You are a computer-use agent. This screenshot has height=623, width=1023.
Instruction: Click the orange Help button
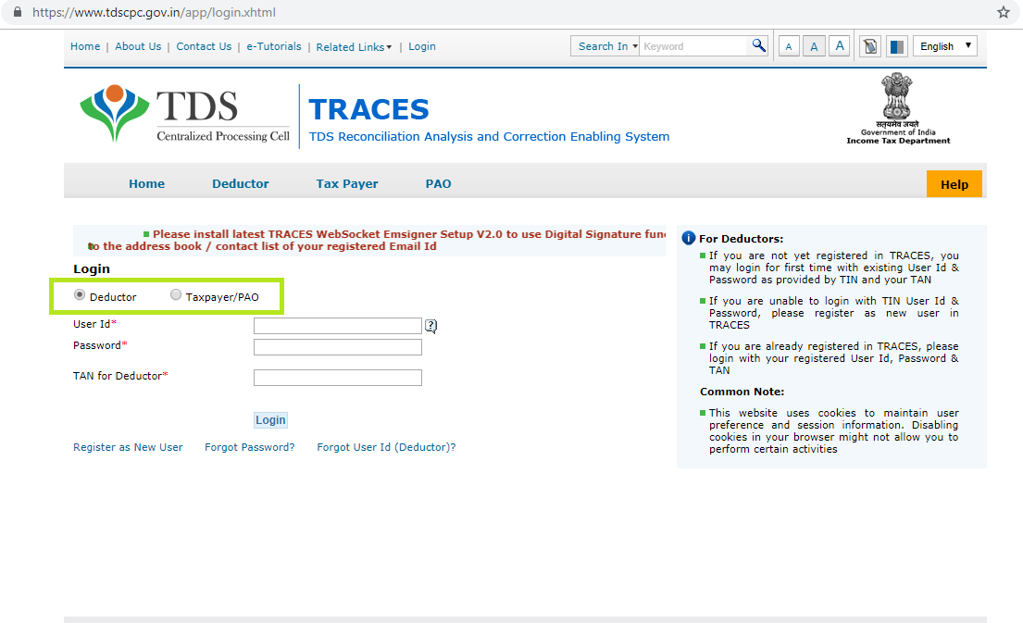click(954, 184)
